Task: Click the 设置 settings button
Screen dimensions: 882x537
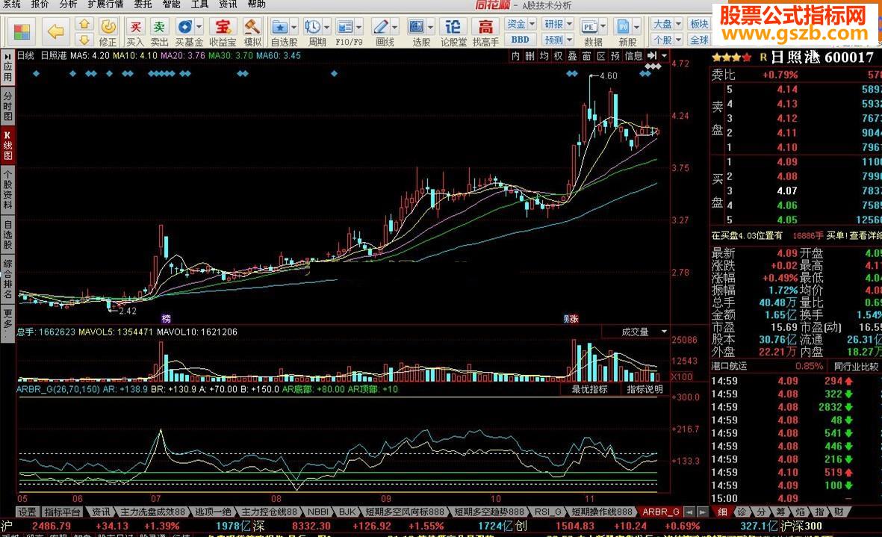Action: pos(27,512)
